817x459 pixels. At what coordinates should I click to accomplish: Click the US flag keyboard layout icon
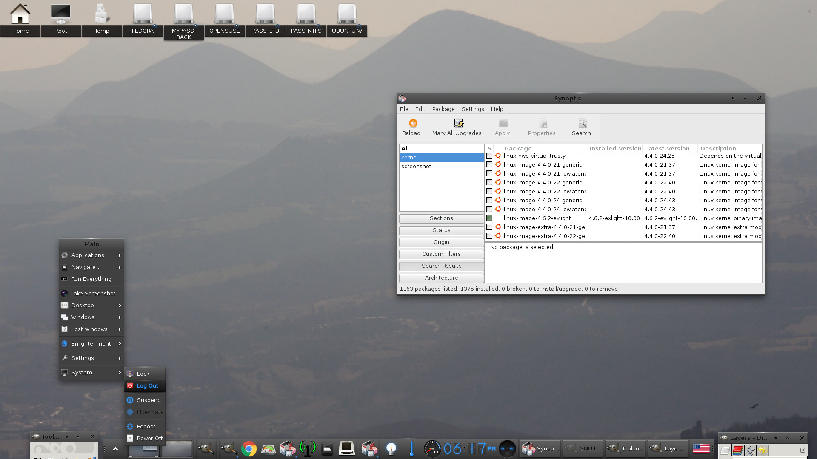click(701, 448)
